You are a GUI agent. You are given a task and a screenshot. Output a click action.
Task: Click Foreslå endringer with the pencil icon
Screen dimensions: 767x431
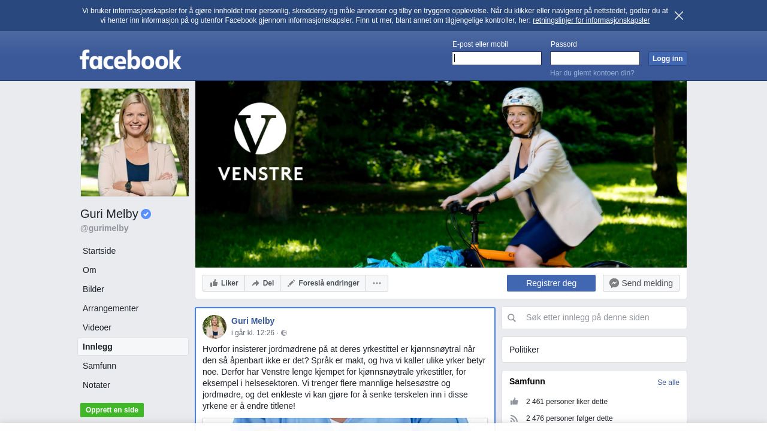coord(323,283)
